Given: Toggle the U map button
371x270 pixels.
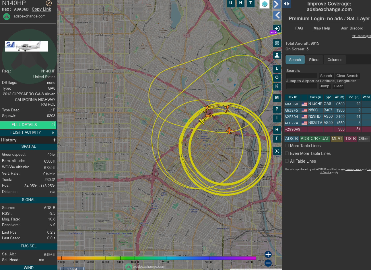Looking at the screenshot, I should pyautogui.click(x=231, y=3).
